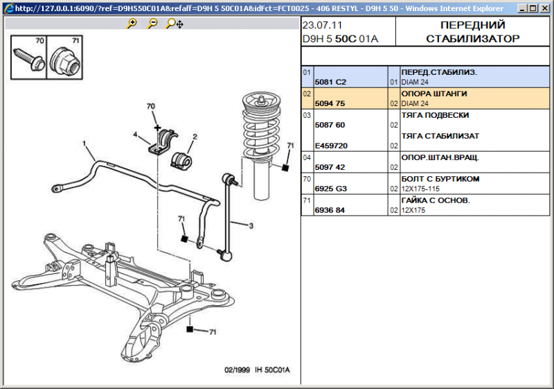554x389 pixels.
Task: Maximize the Internet Explorer window
Action: [x=532, y=8]
